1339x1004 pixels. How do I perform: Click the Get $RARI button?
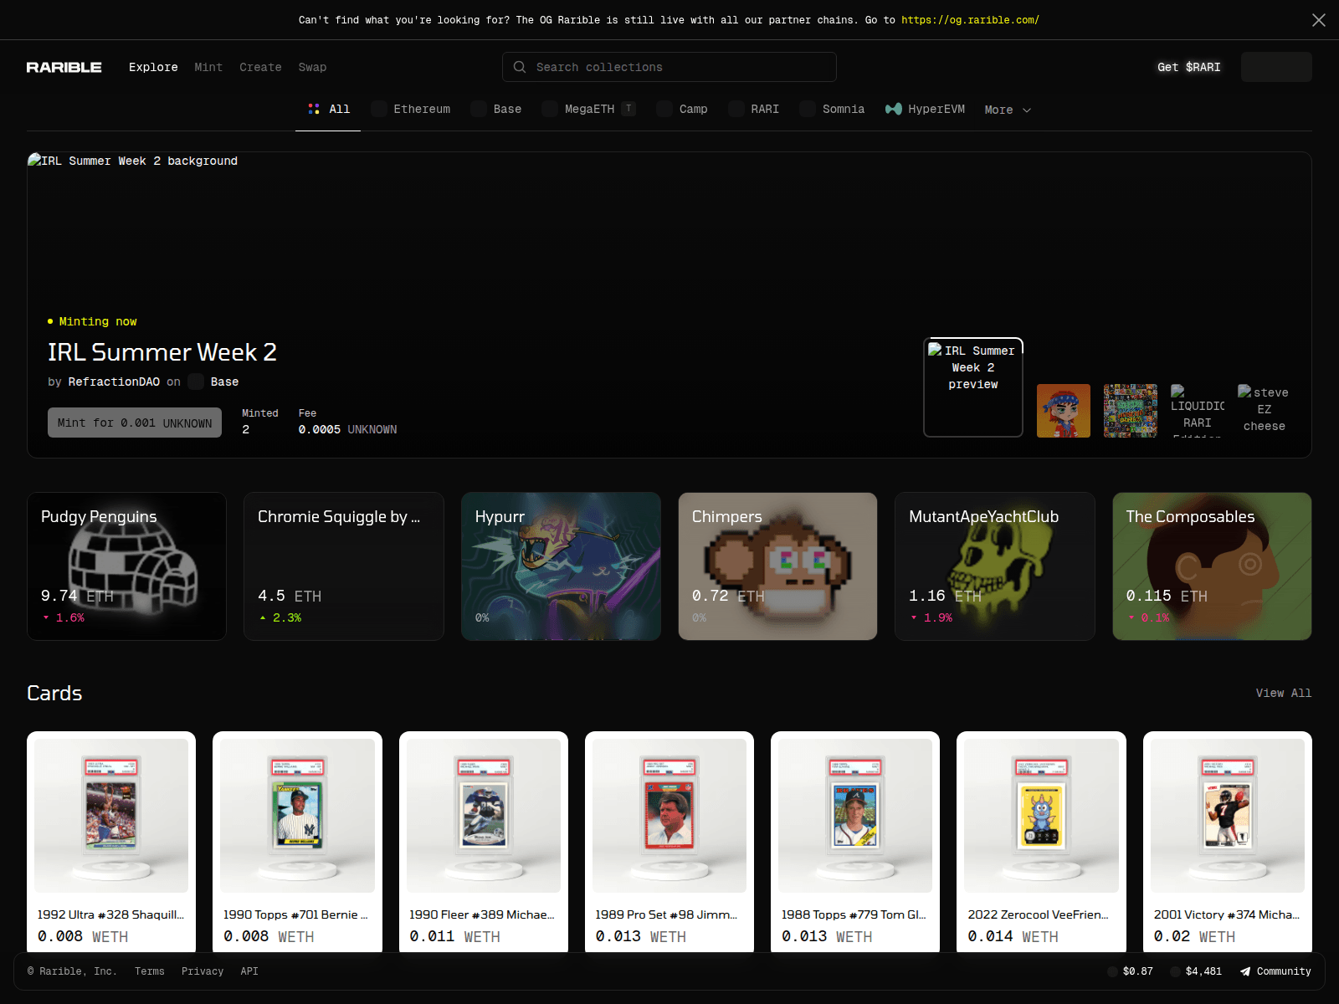point(1189,67)
